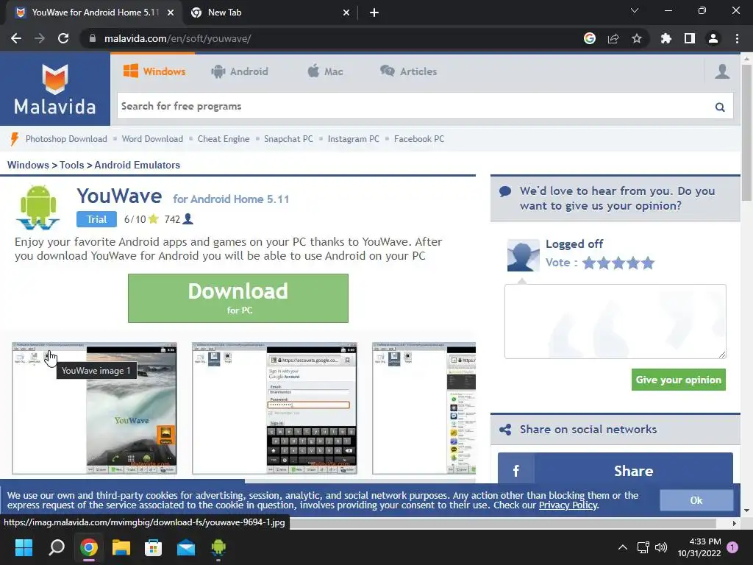
Task: Click the address bar URL
Action: click(178, 38)
